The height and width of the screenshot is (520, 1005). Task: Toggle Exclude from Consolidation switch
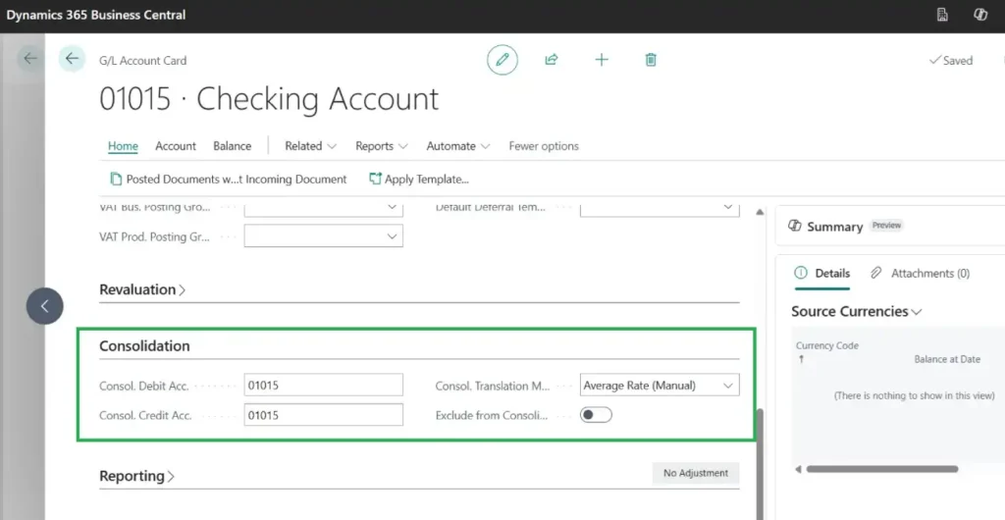pyautogui.click(x=596, y=415)
